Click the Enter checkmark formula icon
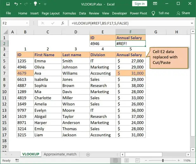 pyautogui.click(x=53, y=23)
